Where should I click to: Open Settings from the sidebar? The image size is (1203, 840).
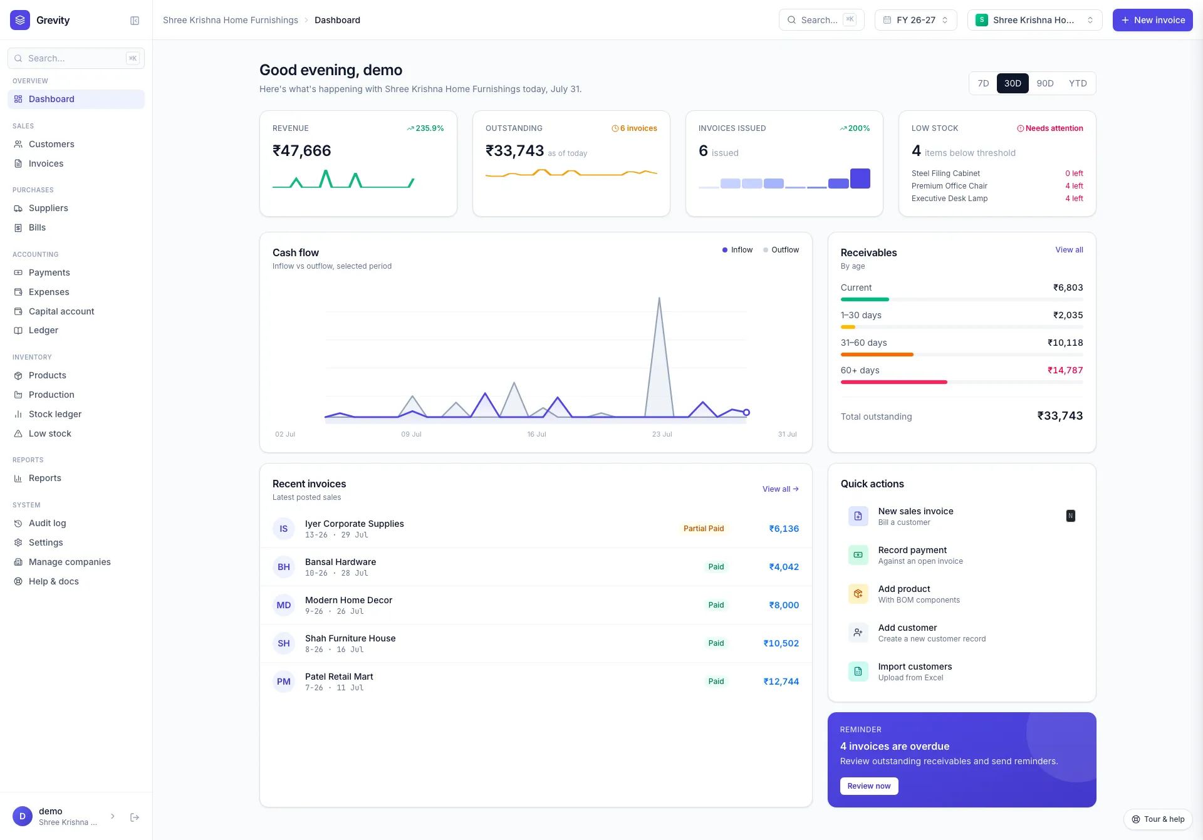click(x=76, y=542)
